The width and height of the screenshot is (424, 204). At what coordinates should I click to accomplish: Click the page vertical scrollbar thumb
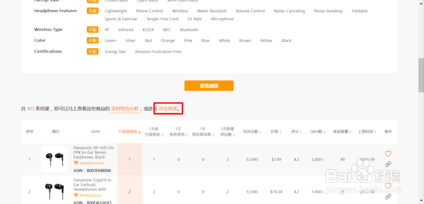point(421,75)
